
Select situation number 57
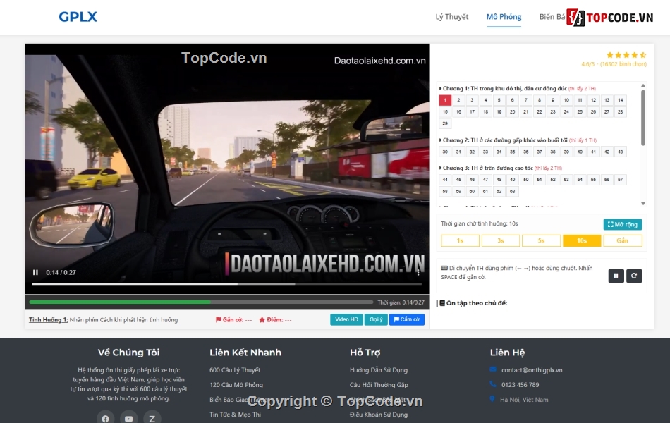[621, 180]
